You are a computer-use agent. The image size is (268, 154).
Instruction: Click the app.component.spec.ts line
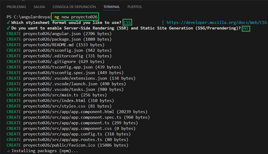pyautogui.click(x=78, y=117)
